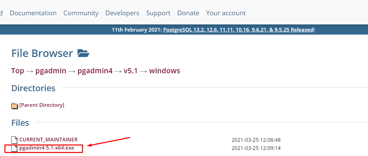This screenshot has width=368, height=156.
Task: Open the CURRENT_MAINTAINER file
Action: 48,140
